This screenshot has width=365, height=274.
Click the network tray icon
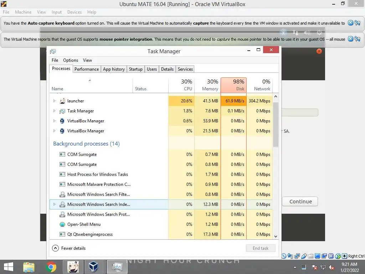323,267
